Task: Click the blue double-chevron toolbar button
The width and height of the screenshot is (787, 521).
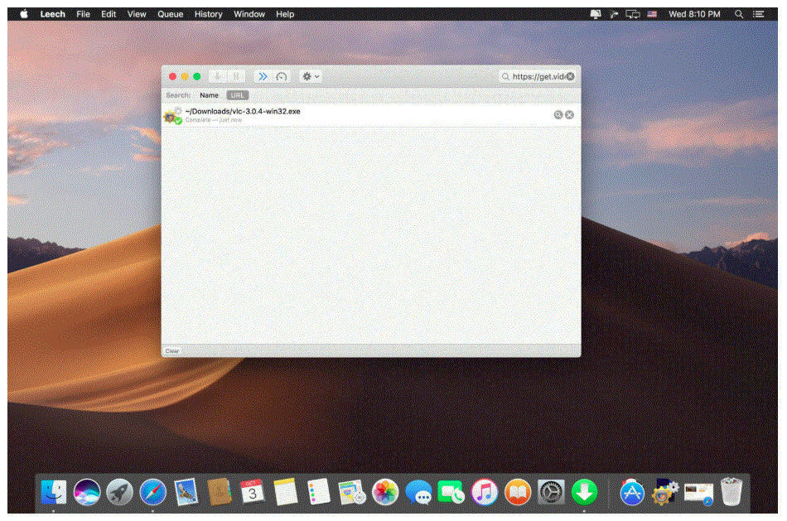Action: pos(263,76)
